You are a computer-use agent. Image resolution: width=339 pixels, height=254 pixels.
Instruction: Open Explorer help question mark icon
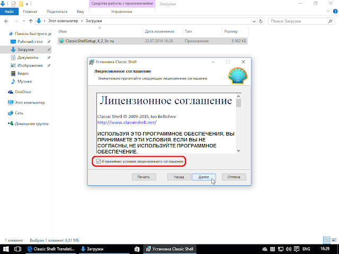click(335, 12)
